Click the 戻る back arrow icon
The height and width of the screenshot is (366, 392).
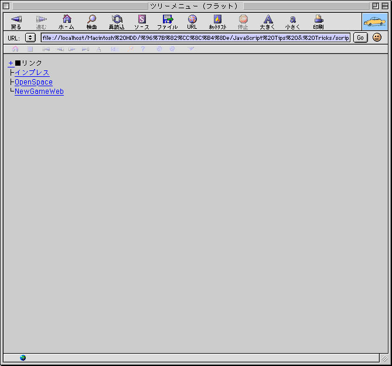pos(16,19)
